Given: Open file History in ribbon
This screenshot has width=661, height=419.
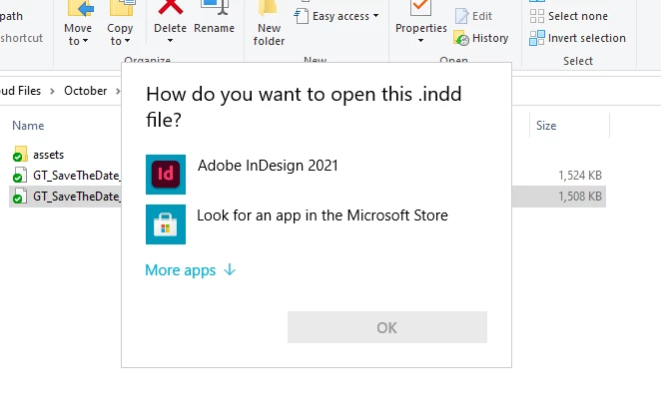Looking at the screenshot, I should pos(481,38).
